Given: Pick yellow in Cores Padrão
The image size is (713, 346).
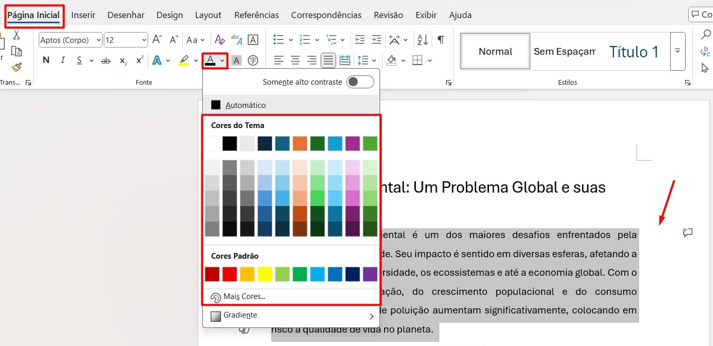Looking at the screenshot, I should click(x=264, y=274).
